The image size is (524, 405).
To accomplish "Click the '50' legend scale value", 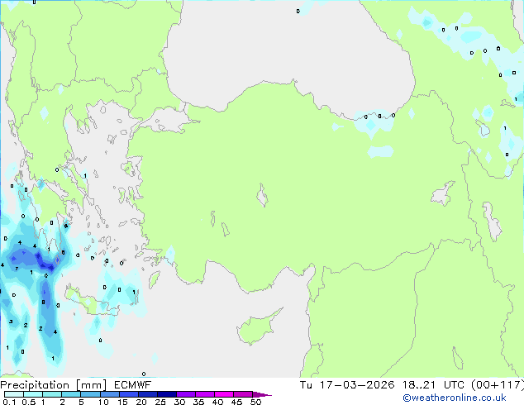I will (x=256, y=402).
